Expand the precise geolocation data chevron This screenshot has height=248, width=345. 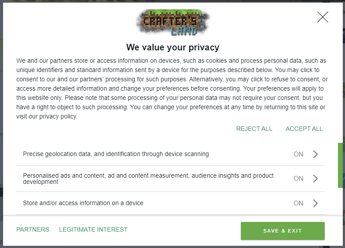[x=315, y=154]
